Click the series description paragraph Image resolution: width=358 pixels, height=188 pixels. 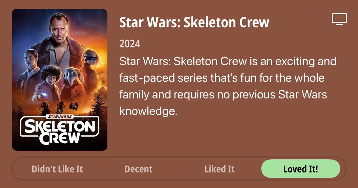(228, 87)
